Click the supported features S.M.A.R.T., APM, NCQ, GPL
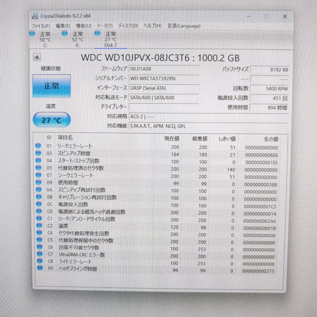This screenshot has width=317, height=317. coord(209,126)
